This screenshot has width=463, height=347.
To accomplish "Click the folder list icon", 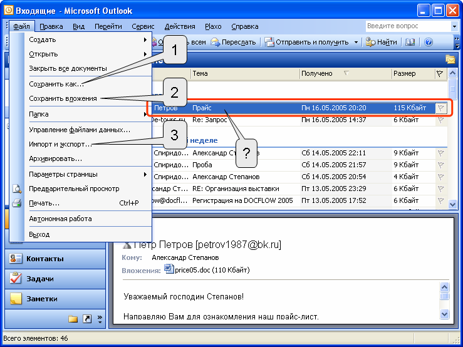I will point(73,319).
